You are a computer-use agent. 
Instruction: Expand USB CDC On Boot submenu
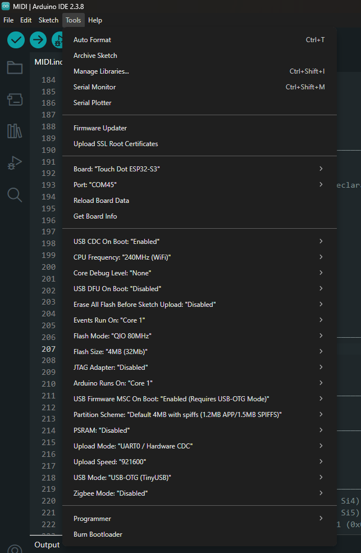tap(199, 242)
